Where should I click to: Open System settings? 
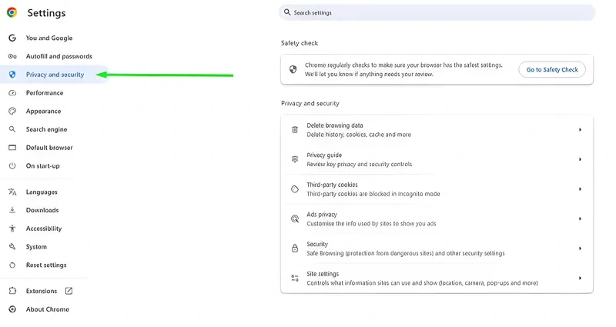(x=36, y=246)
